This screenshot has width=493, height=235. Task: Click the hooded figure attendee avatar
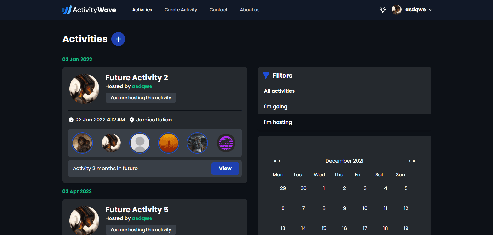(x=82, y=143)
